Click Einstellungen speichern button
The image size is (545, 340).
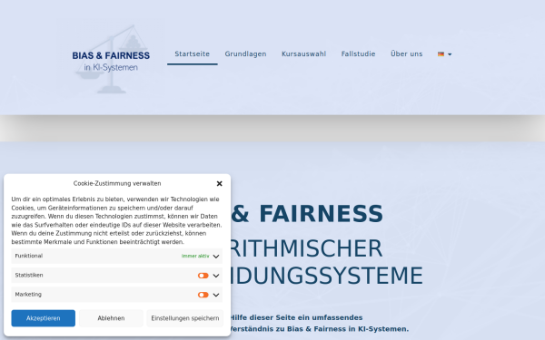(x=185, y=318)
